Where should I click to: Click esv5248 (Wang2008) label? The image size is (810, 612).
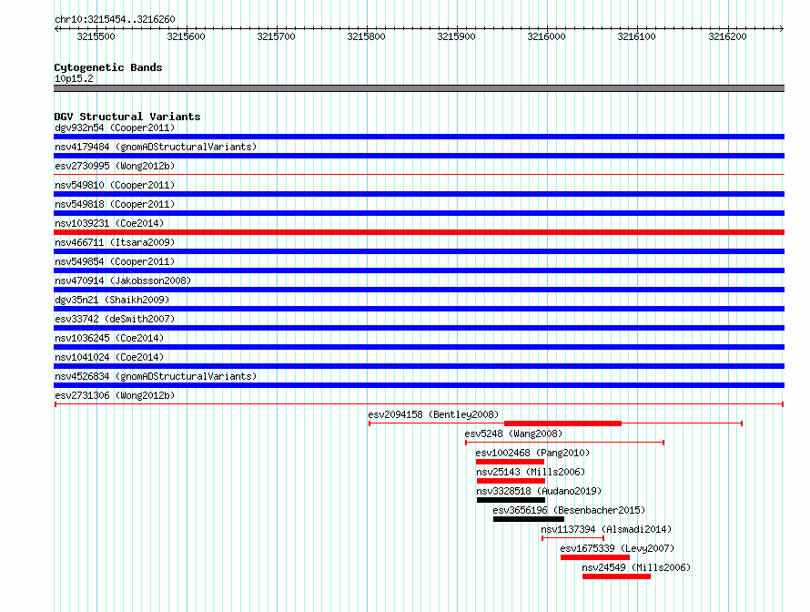(513, 433)
